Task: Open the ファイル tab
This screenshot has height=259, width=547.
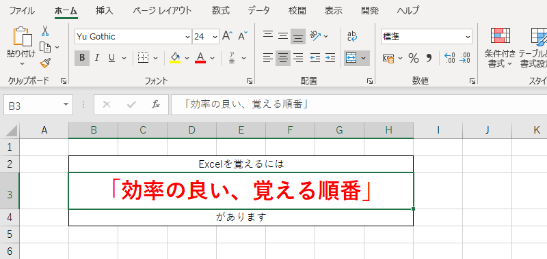Action: [22, 10]
